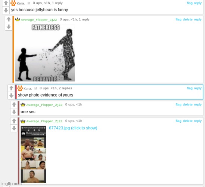
Task: Upvote the show photo evidence comment
Action: pyautogui.click(x=11, y=88)
